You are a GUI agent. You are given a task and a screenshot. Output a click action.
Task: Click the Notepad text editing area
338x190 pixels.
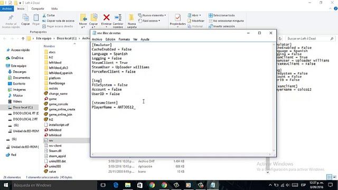click(182, 97)
